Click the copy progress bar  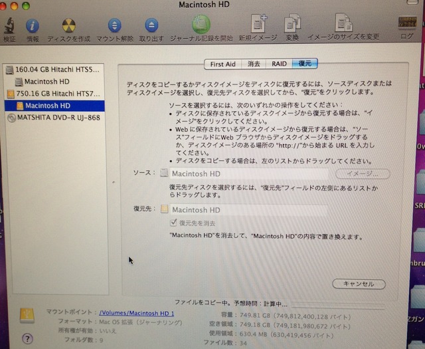click(x=337, y=304)
